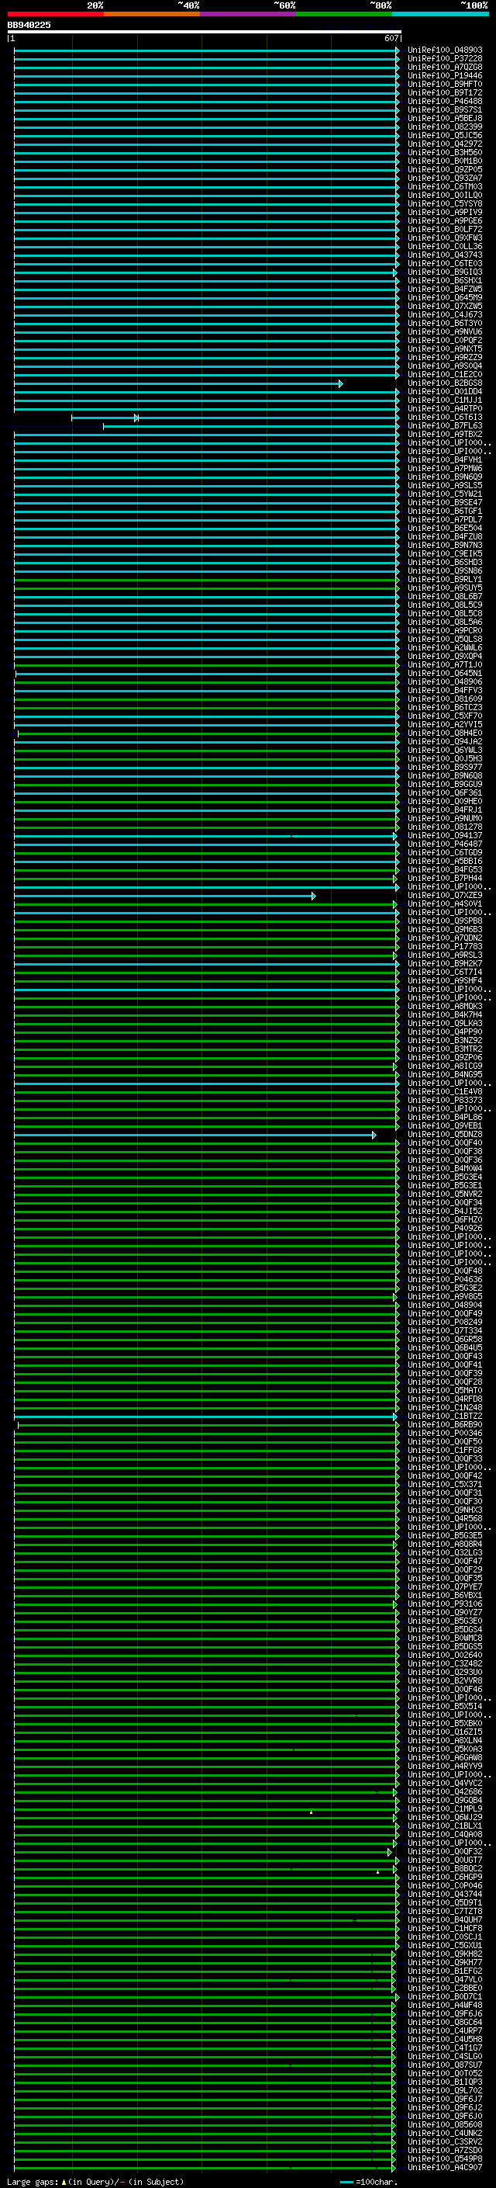496x2188 pixels.
Task: Select the UniRef100_P37228 hit label
Action: (445, 59)
